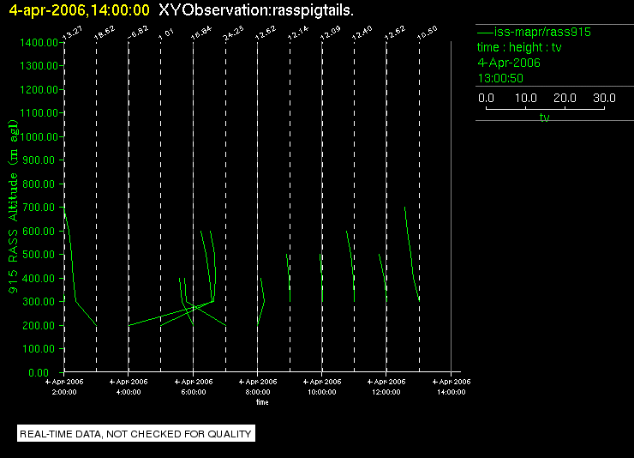
Task: Click the iss-mapr/rass915 legend entry
Action: click(x=534, y=32)
